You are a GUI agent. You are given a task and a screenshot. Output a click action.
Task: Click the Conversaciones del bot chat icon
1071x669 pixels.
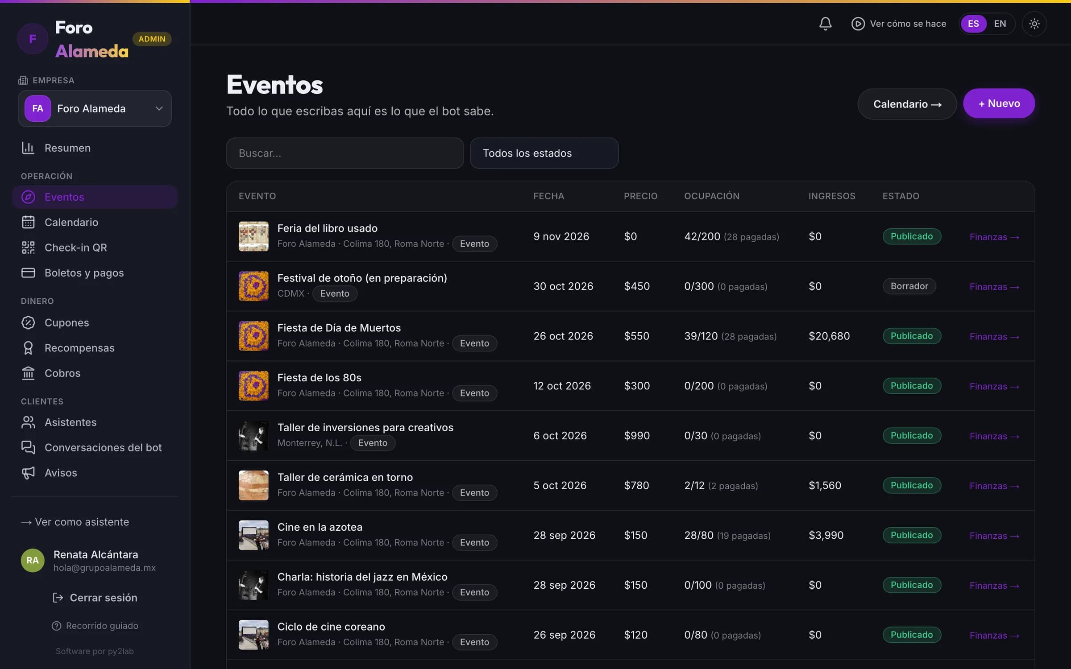[28, 447]
